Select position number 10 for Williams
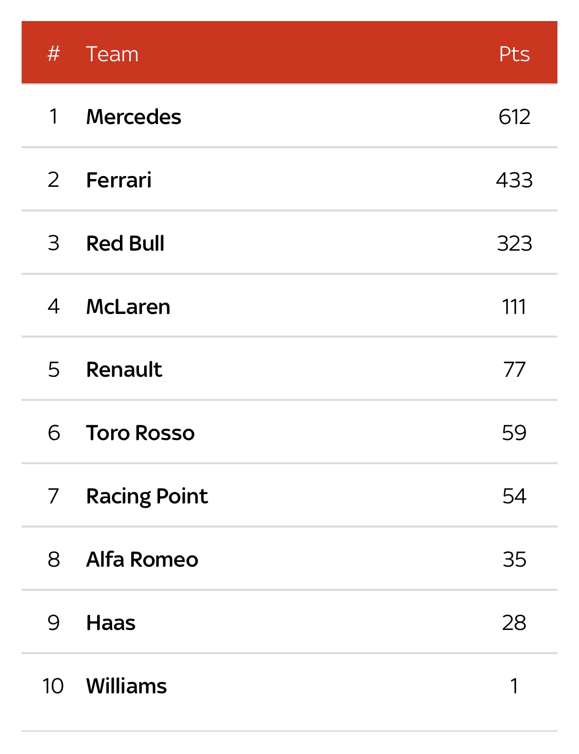Screen dimensions: 579x754 coord(53,686)
